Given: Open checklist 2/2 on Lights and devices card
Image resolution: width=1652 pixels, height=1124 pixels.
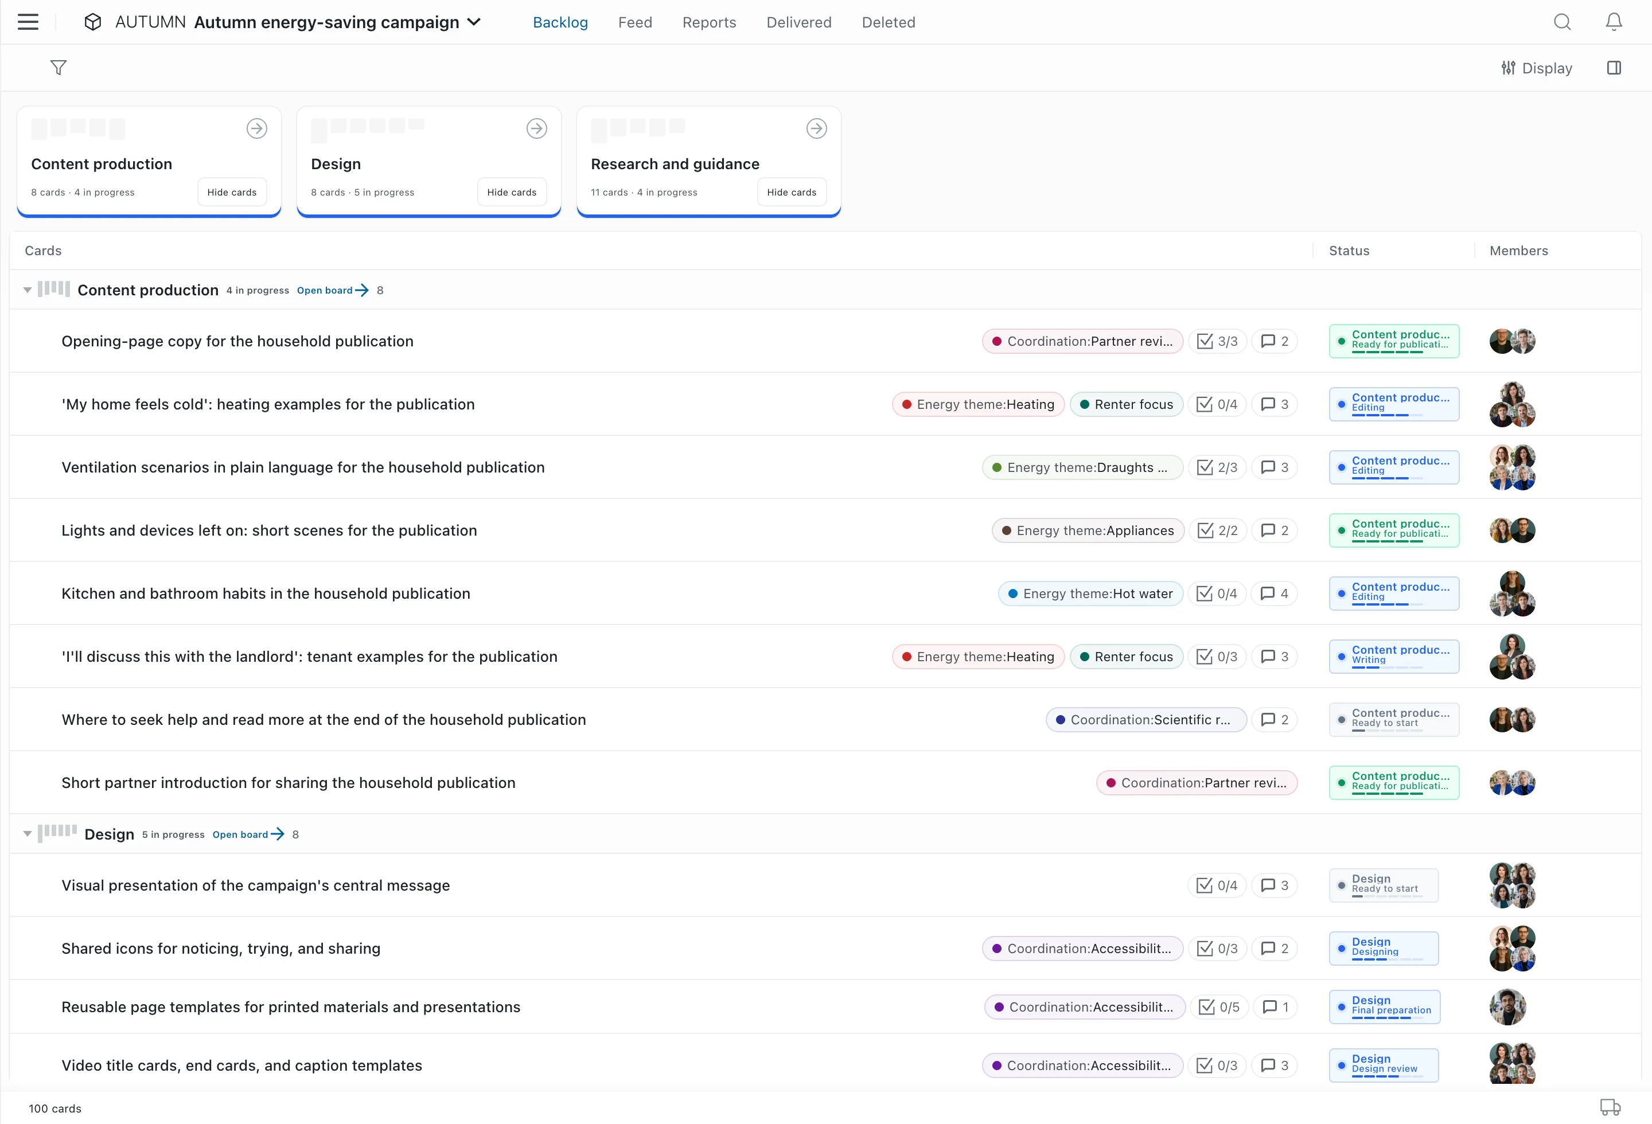Looking at the screenshot, I should click(1217, 530).
